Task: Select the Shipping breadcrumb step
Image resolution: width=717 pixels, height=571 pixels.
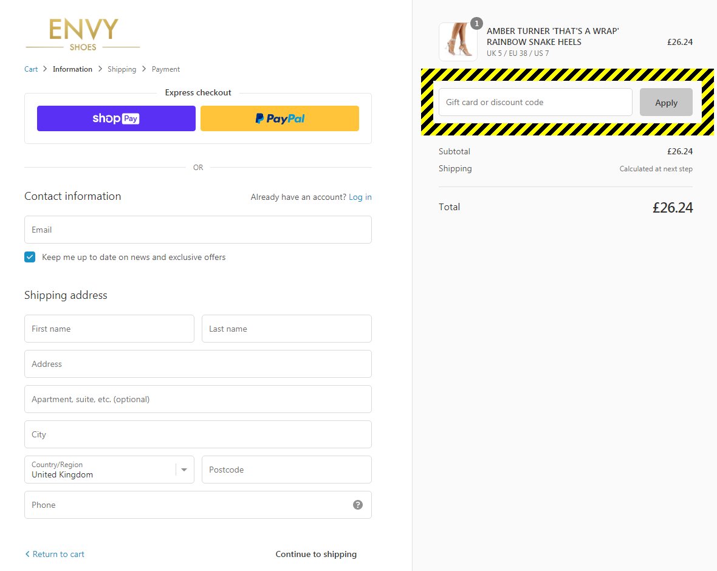Action: [x=122, y=69]
